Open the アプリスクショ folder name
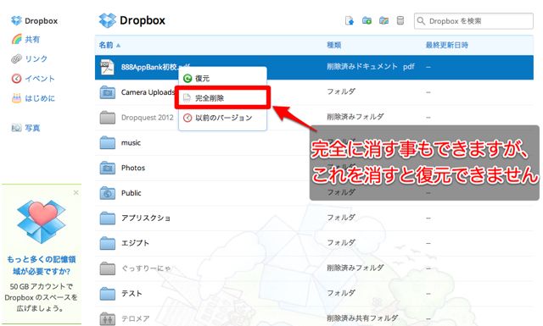 (x=146, y=218)
